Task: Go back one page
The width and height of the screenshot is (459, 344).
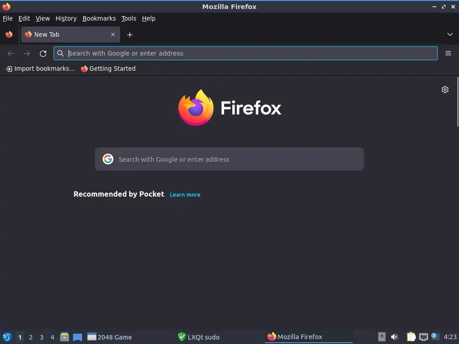Action: pos(11,53)
